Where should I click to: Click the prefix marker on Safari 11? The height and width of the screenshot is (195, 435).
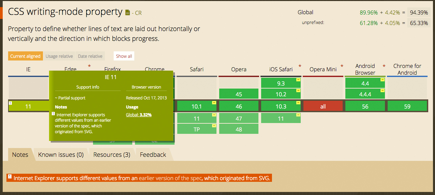click(x=214, y=115)
